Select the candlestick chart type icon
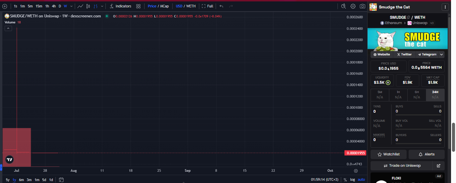This screenshot has height=183, width=456. (88, 6)
